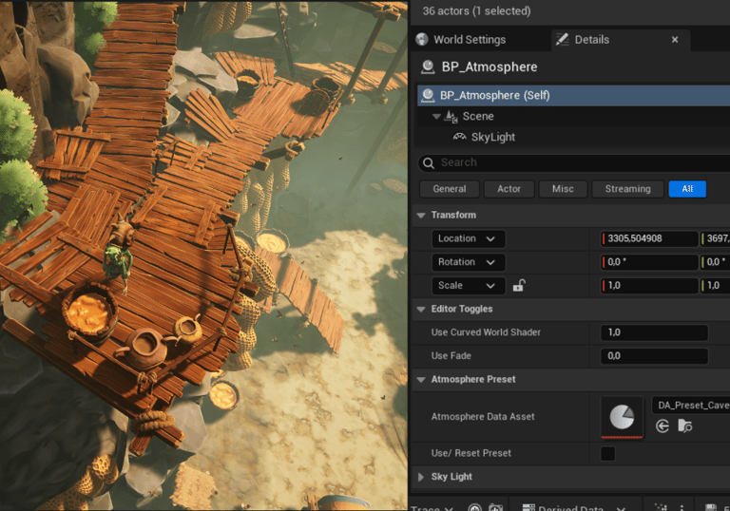730x511 pixels.
Task: Click the Atmosphere Data Asset thumbnail
Action: [622, 417]
